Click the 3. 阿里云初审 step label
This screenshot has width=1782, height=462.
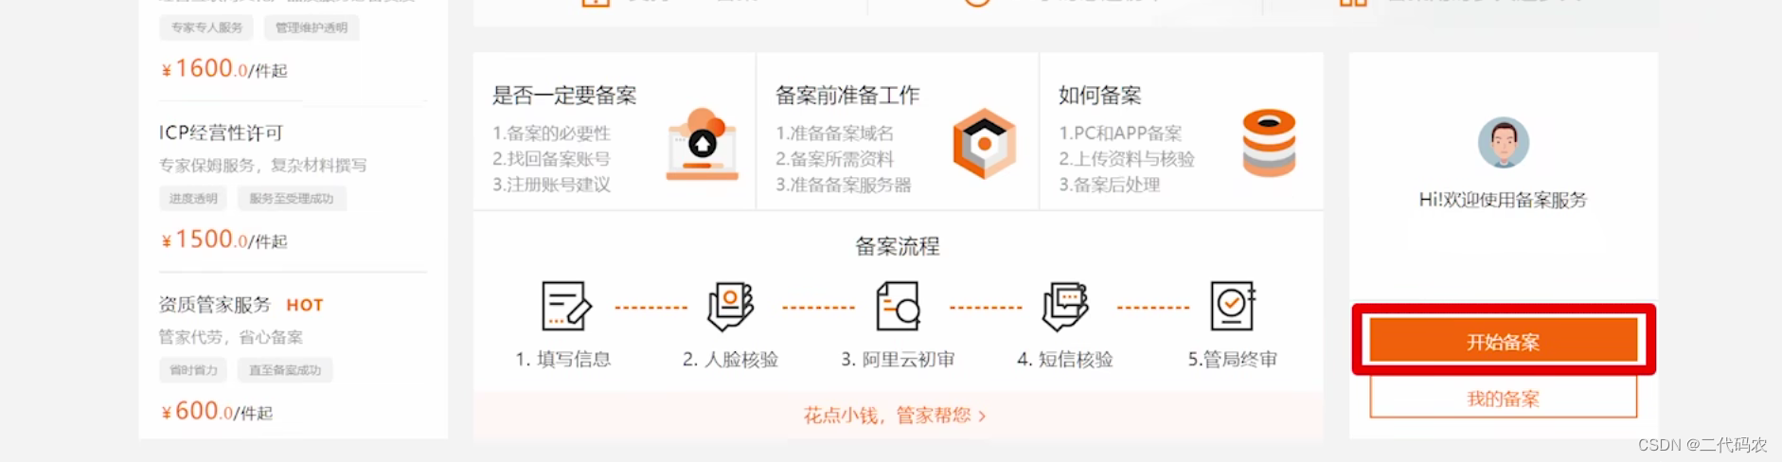pyautogui.click(x=898, y=360)
